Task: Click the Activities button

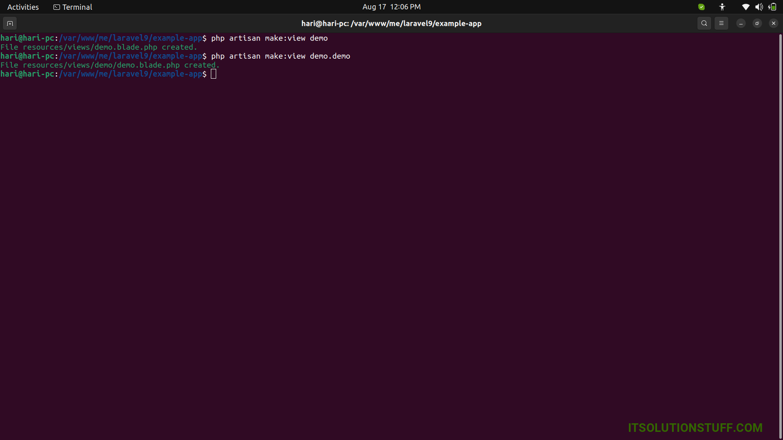Action: pyautogui.click(x=23, y=7)
